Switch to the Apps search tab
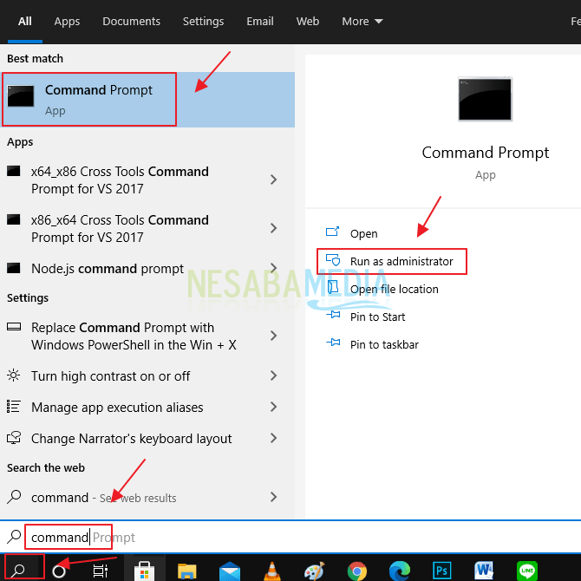581x581 pixels. [67, 21]
